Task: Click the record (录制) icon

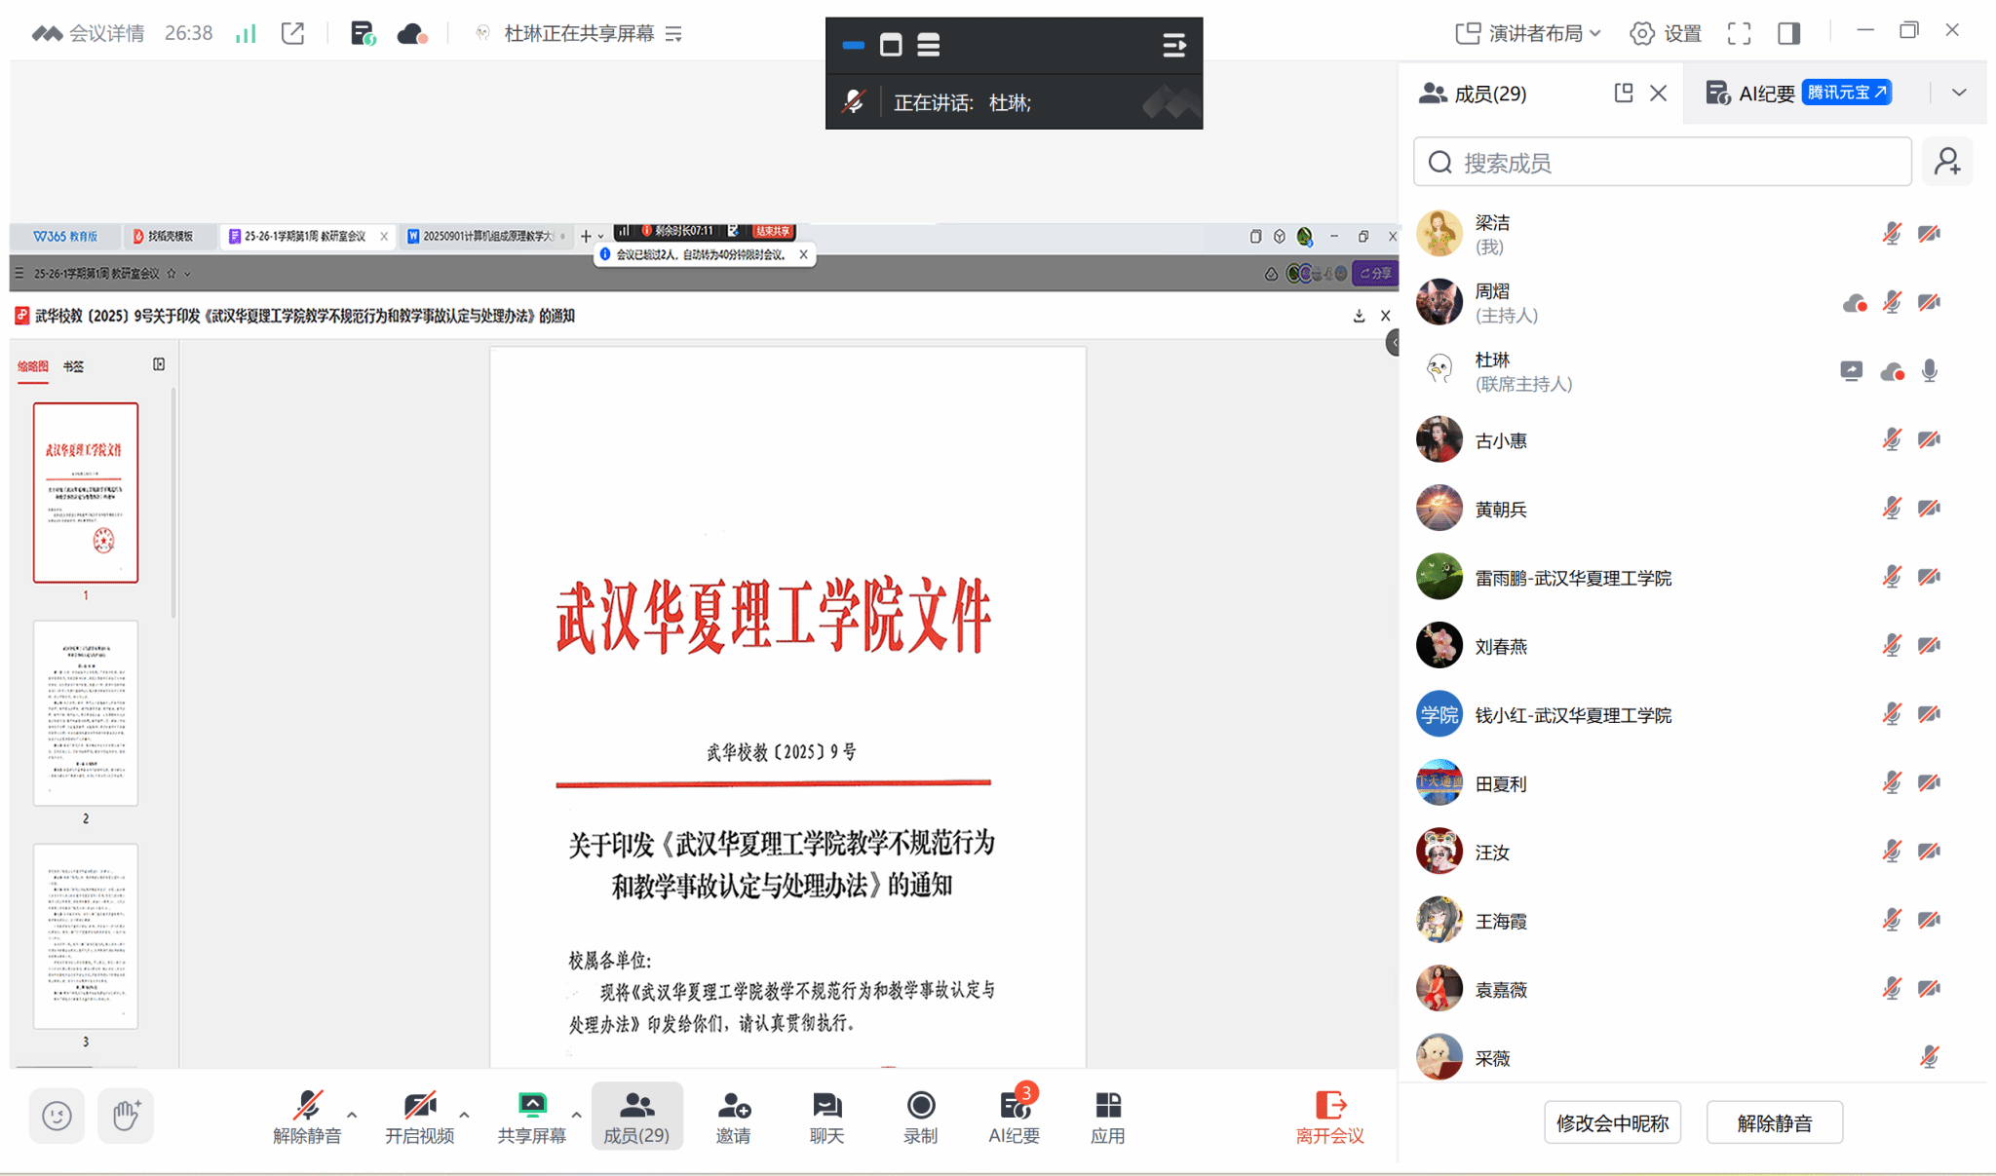Action: pyautogui.click(x=920, y=1107)
